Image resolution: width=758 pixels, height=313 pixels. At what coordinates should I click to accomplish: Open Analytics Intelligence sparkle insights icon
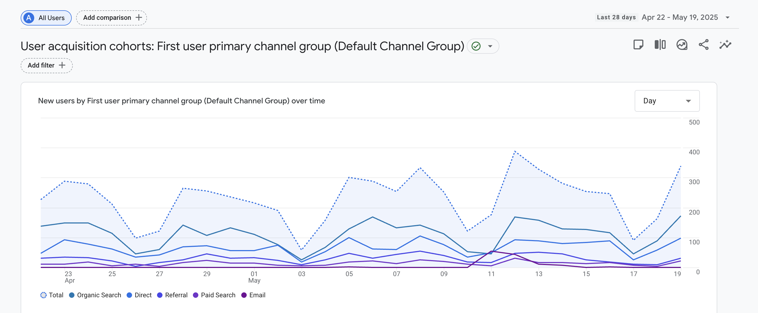725,45
